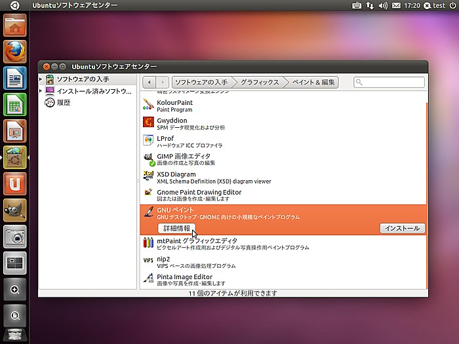Click the GNU ペイント paintbrush icon

[x=148, y=212]
